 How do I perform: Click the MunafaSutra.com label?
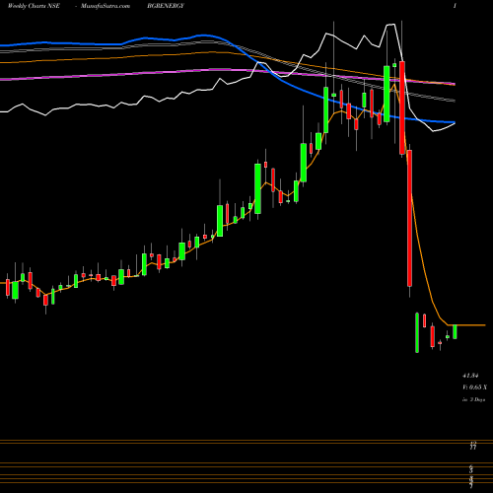tap(106, 6)
